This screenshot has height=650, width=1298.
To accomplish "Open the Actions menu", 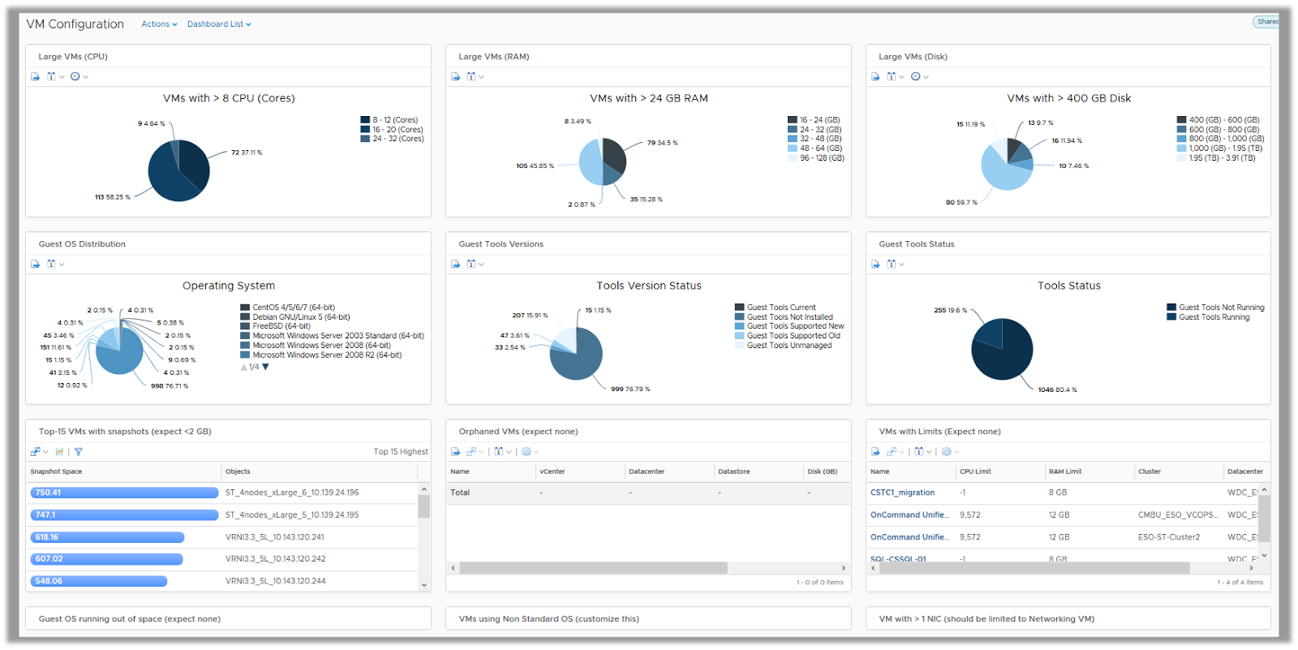I will click(x=159, y=24).
